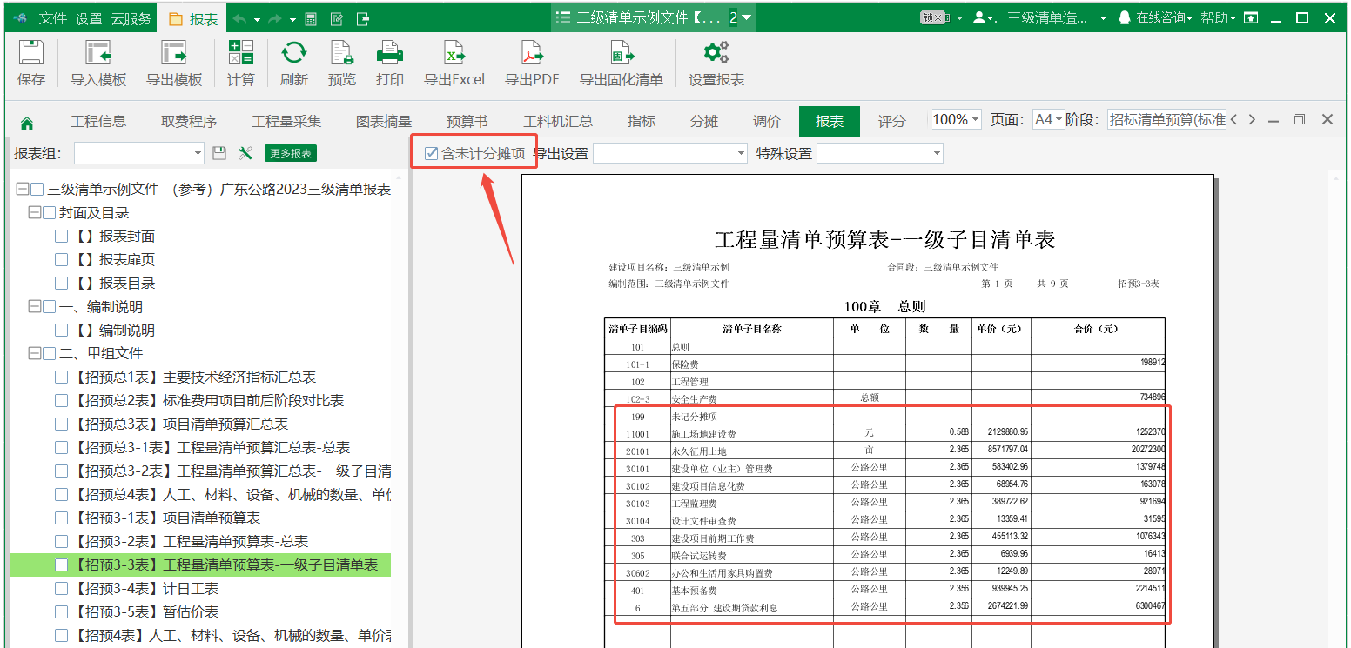Open the 特殊设置 dropdown
This screenshot has height=648, width=1351.
click(879, 153)
